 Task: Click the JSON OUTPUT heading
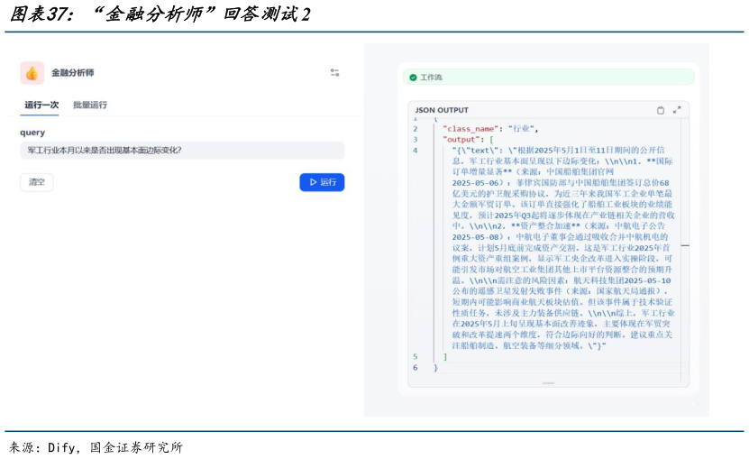(x=442, y=110)
